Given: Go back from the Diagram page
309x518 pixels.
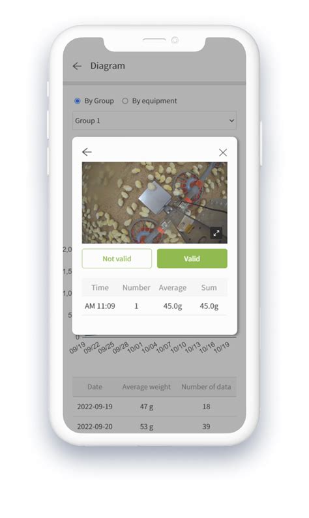Looking at the screenshot, I should (77, 66).
